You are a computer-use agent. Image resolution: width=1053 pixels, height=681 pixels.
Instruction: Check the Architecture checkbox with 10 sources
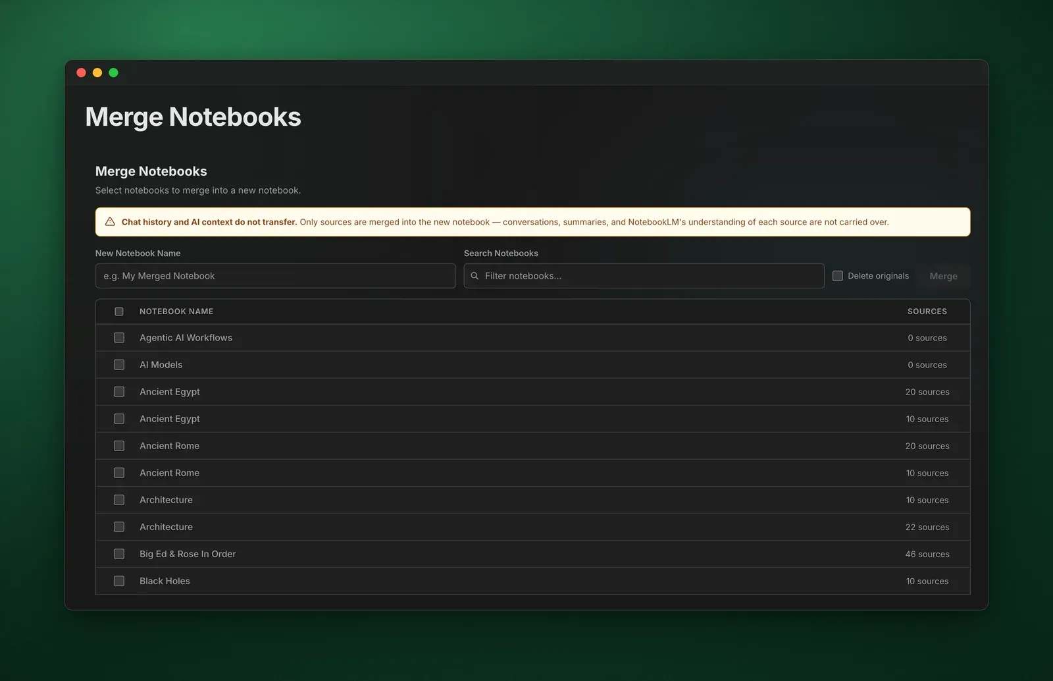[119, 500]
